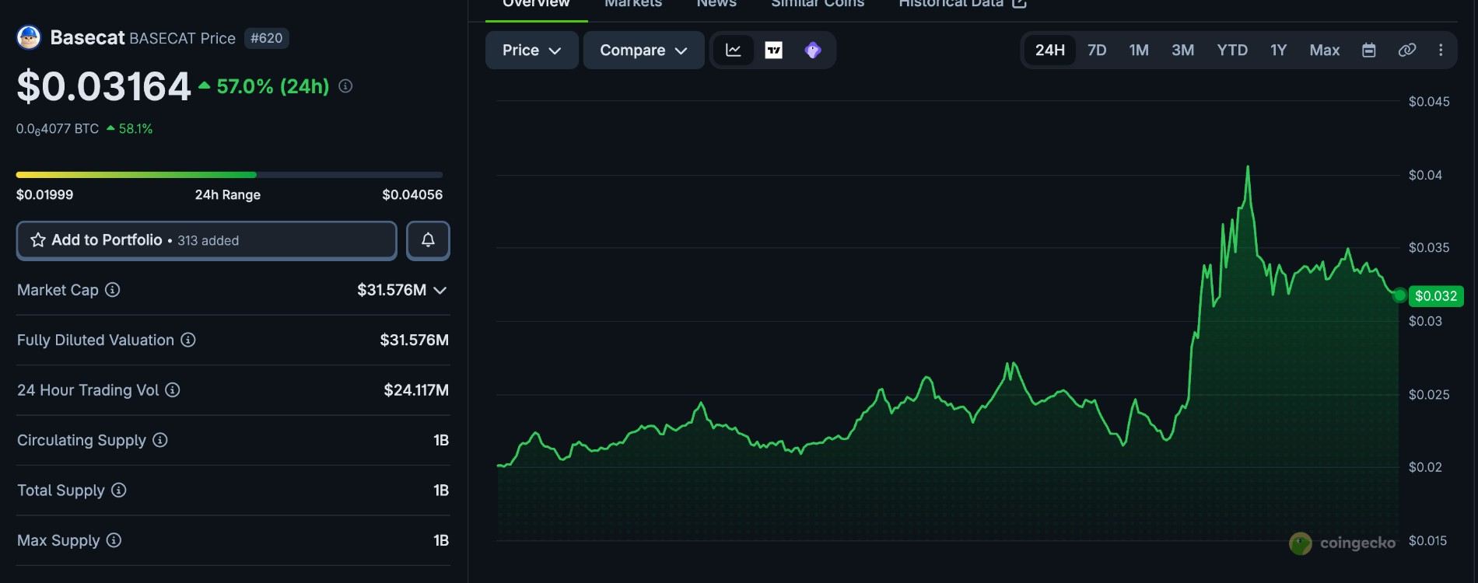This screenshot has width=1478, height=583.
Task: Click the current price marker dot on chart
Action: pyautogui.click(x=1399, y=295)
